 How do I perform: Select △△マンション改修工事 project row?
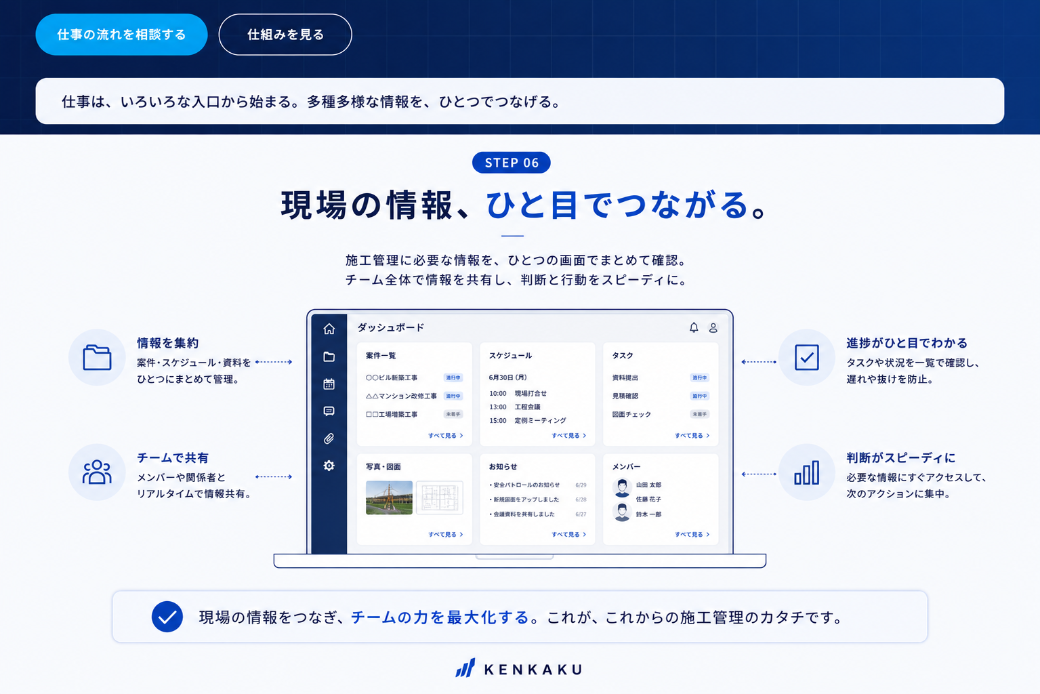click(x=414, y=396)
